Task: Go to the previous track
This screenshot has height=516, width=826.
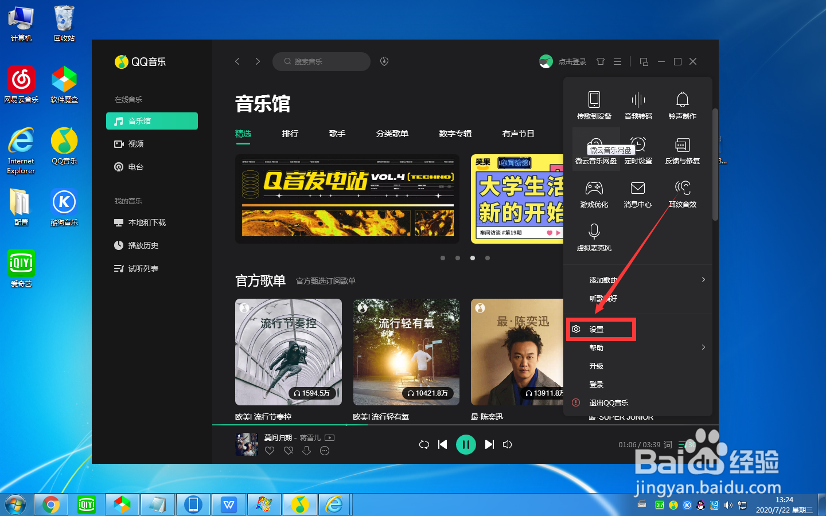Action: pos(442,444)
